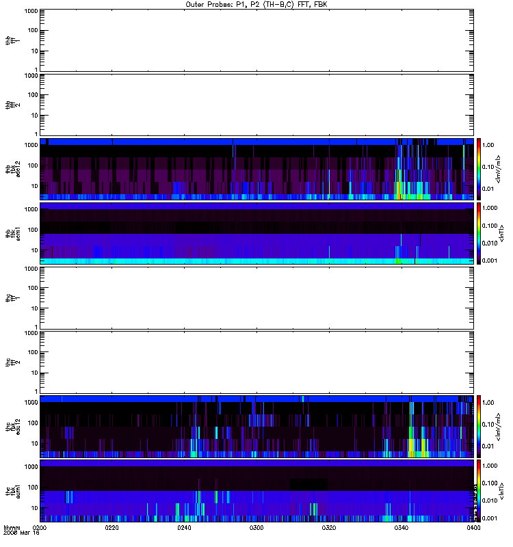Click the '0.001' tick on thb scm1 color bar
This screenshot has height=547, width=513.
[x=490, y=261]
